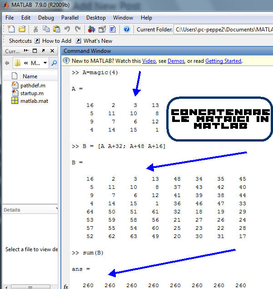The image size is (273, 289).
Task: Open the Window menu
Action: click(123, 18)
